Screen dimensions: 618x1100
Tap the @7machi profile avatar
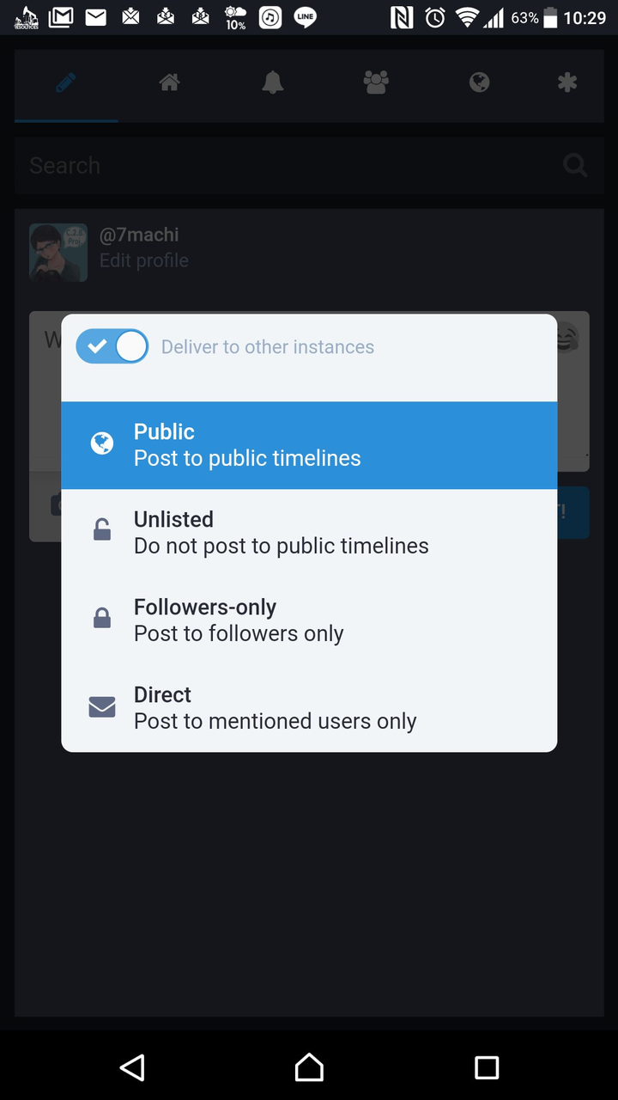pos(58,253)
